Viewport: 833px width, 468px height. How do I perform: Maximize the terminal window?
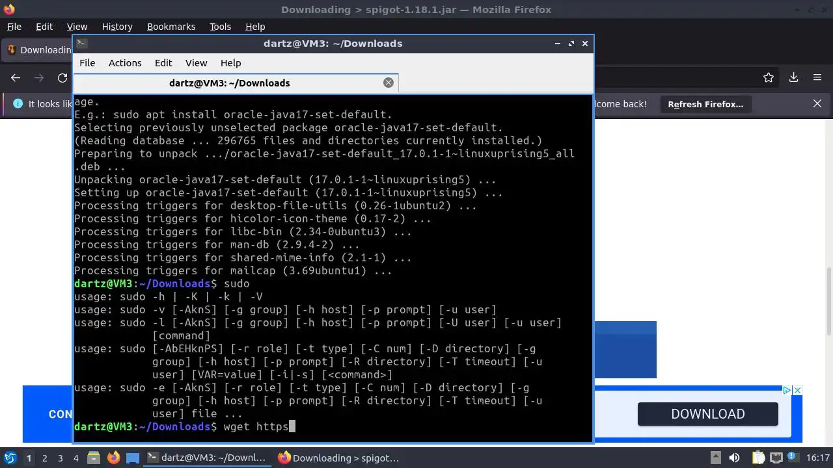coord(571,44)
